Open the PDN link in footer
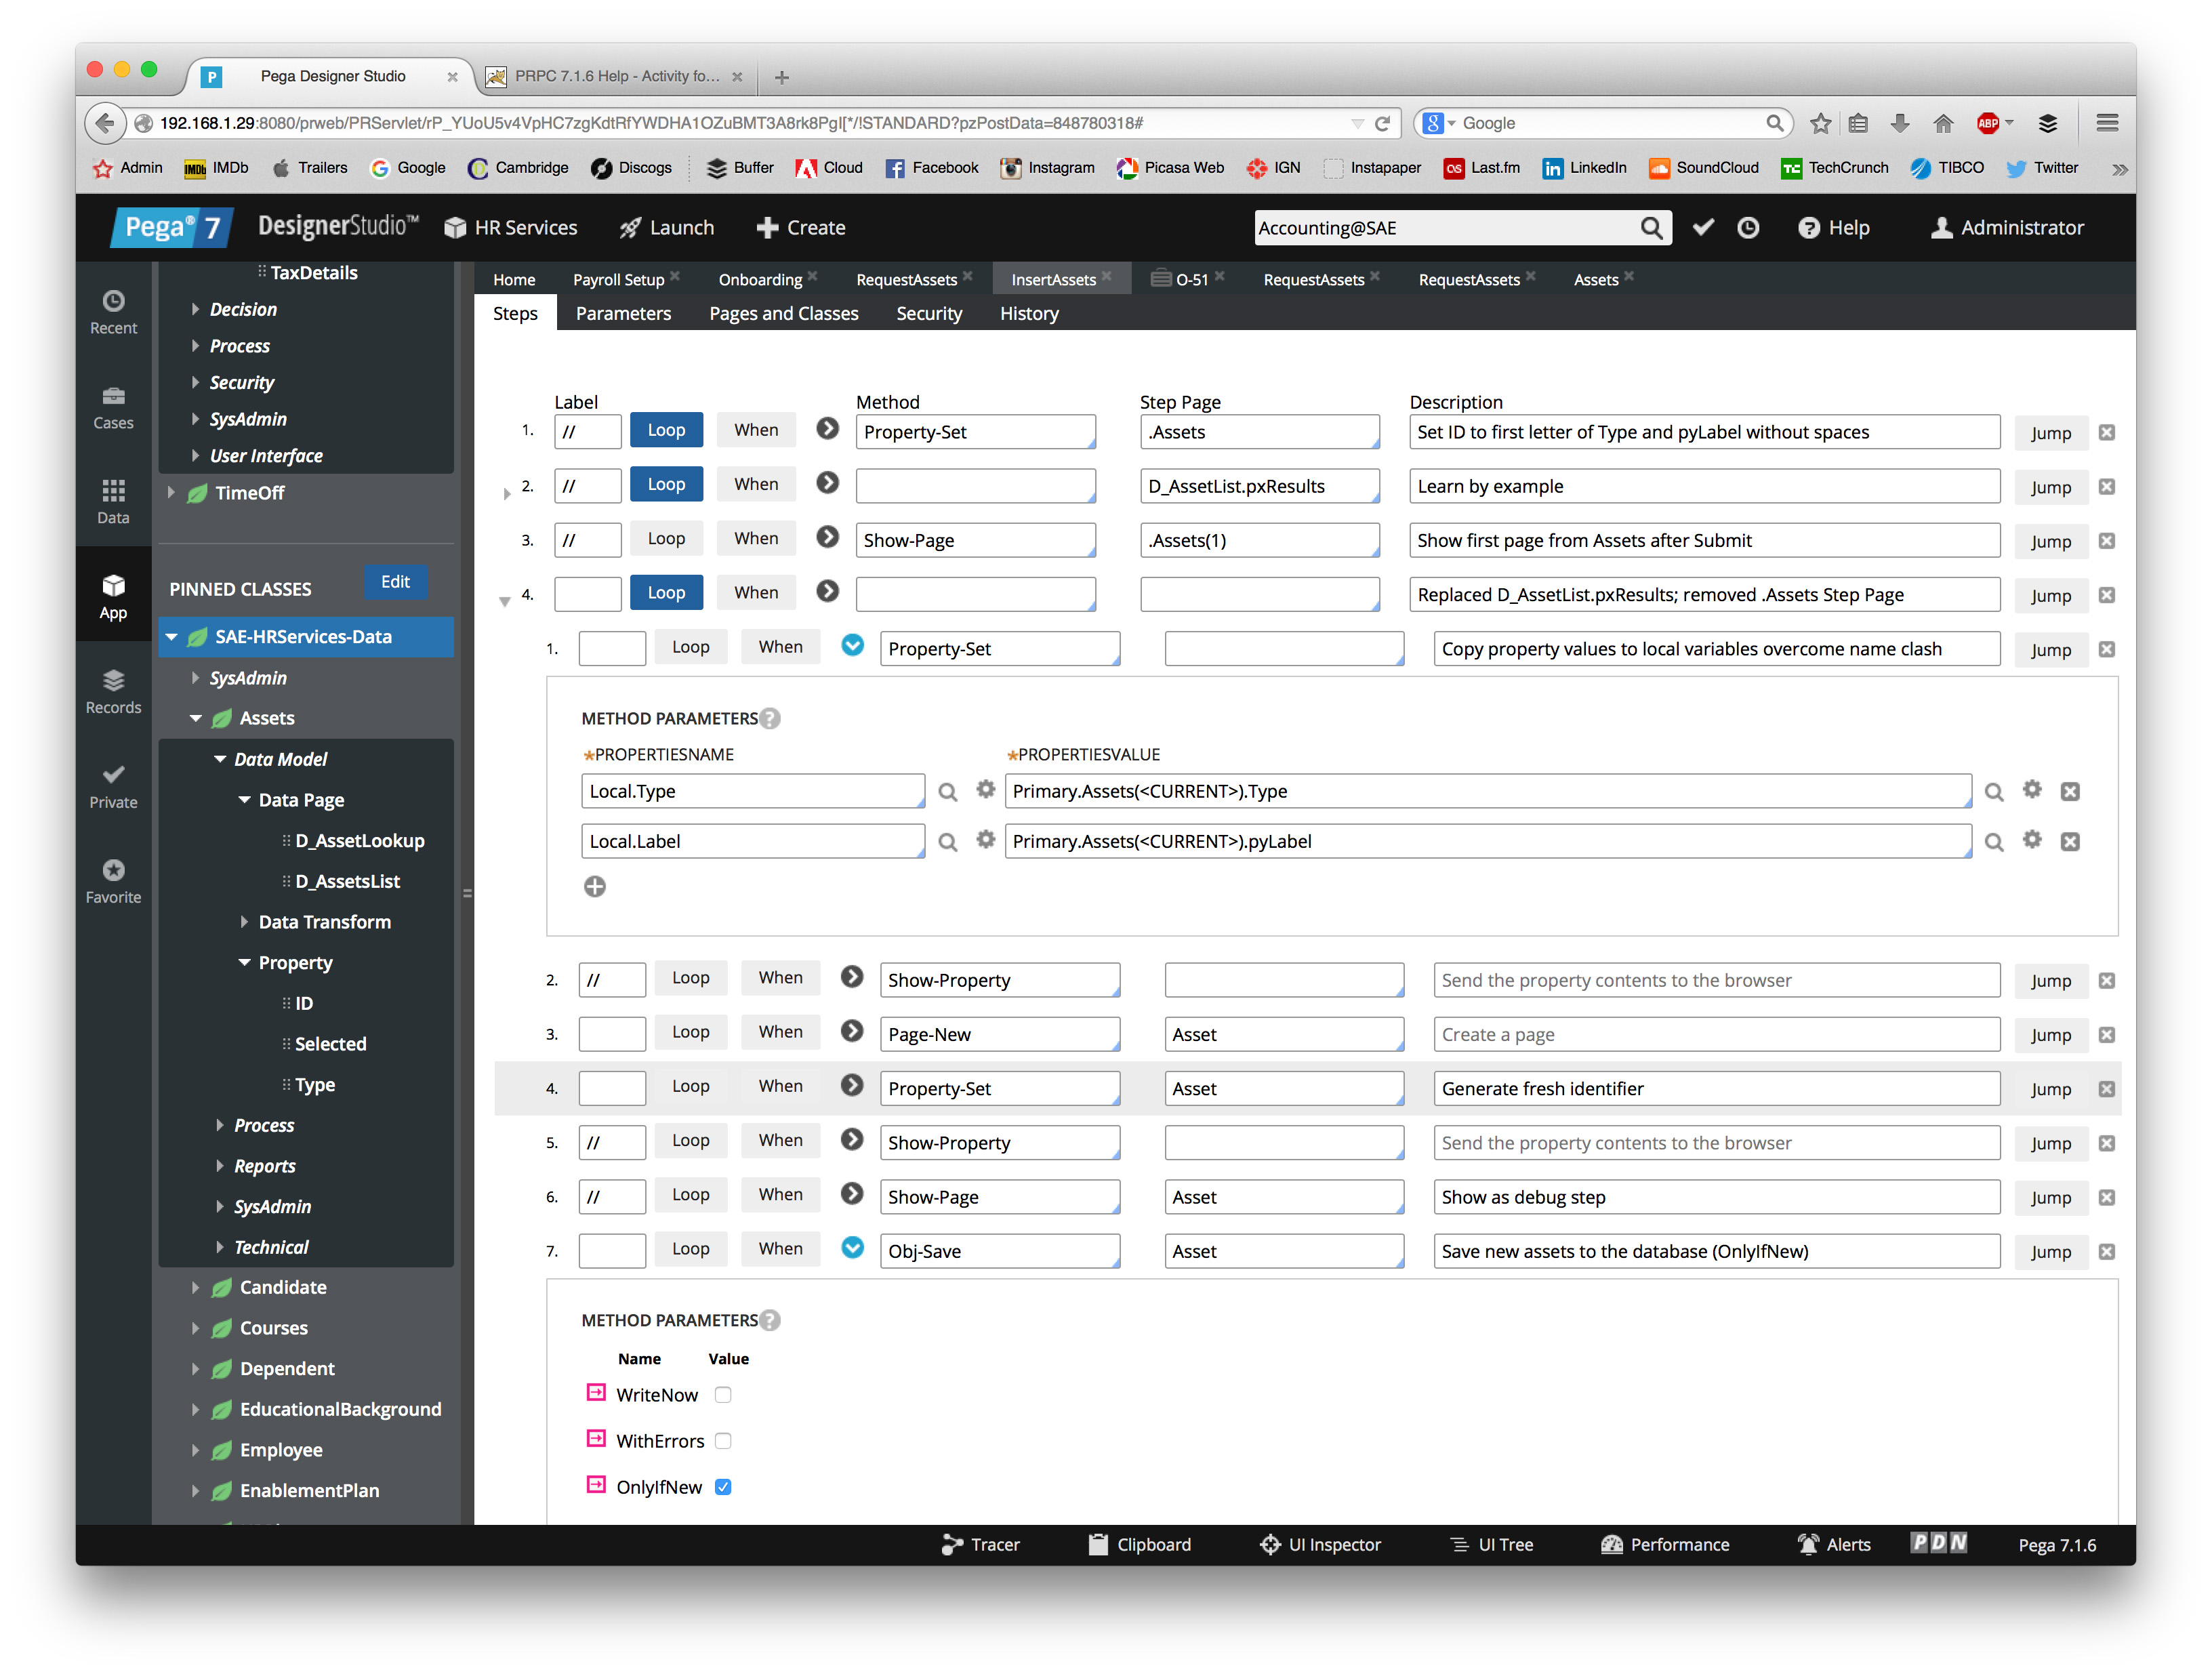Viewport: 2212px width, 1674px height. 1938,1543
